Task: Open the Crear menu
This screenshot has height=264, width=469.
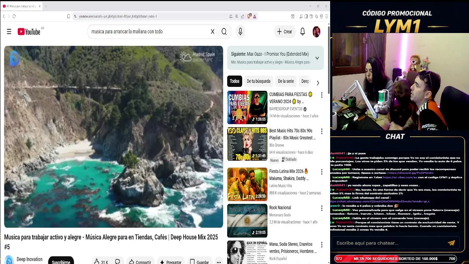Action: point(285,32)
